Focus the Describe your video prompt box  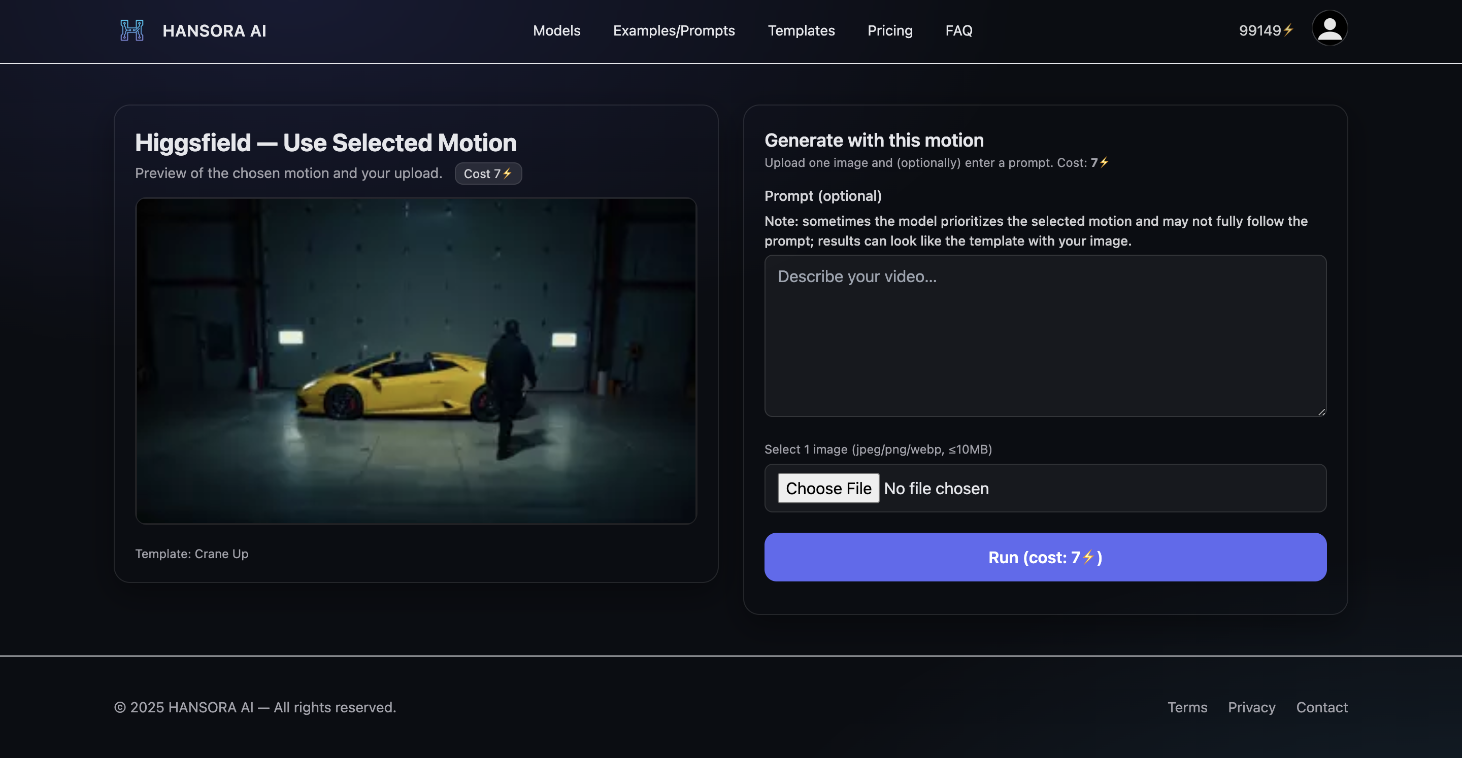[x=1045, y=336]
